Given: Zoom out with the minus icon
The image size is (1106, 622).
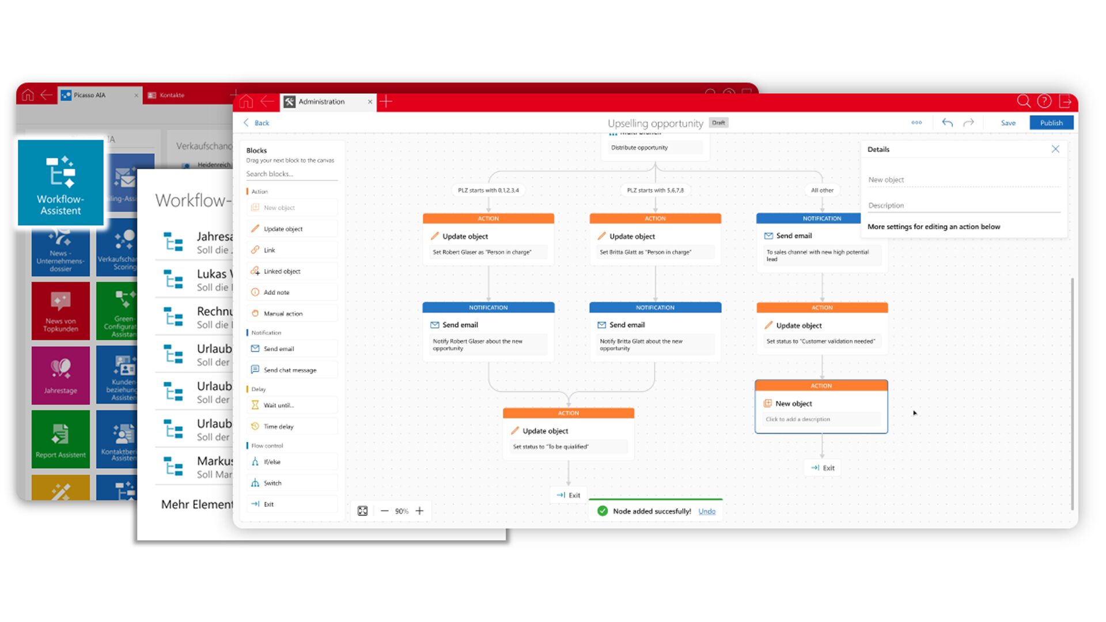Looking at the screenshot, I should (384, 511).
